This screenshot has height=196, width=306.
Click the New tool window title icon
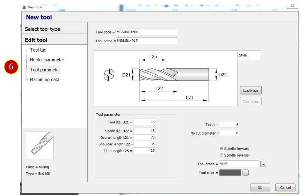(24, 7)
